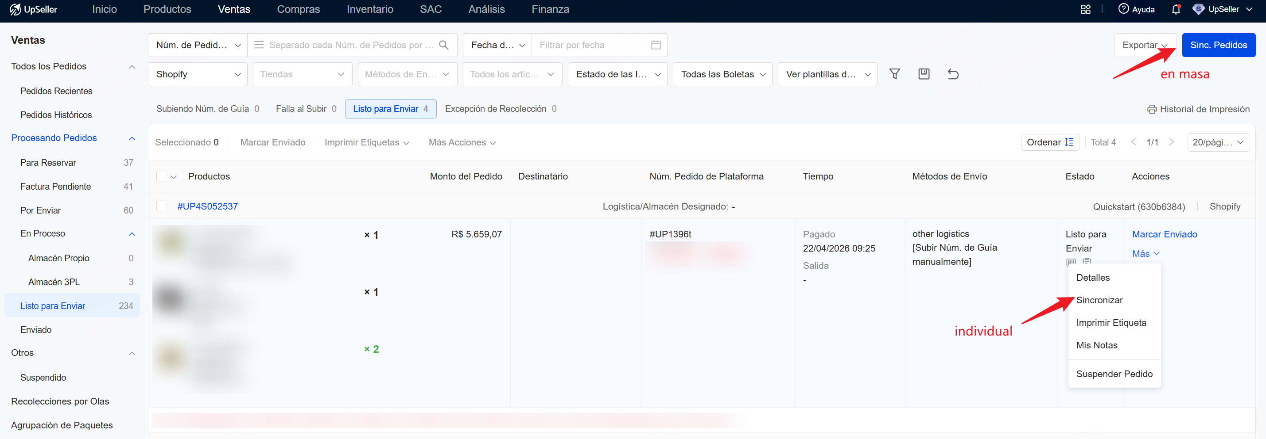Image resolution: width=1266 pixels, height=439 pixels.
Task: Open the Inventario top menu
Action: [369, 9]
